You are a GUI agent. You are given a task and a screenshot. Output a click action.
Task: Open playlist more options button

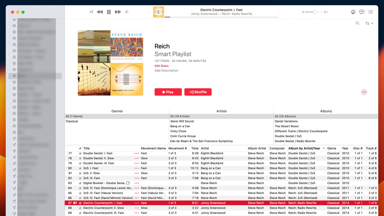[x=364, y=92]
